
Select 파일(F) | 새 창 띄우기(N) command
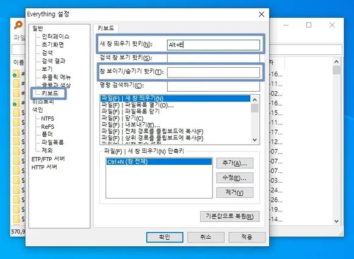[x=175, y=98]
